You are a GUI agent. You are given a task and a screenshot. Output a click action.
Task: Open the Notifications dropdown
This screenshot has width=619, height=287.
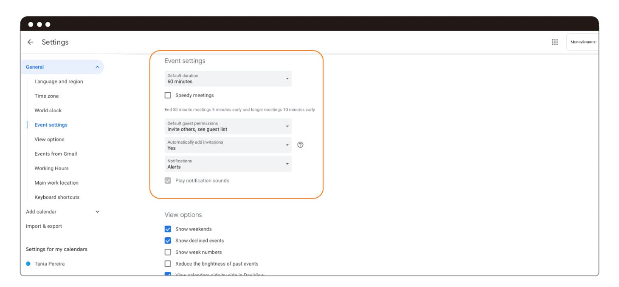[x=228, y=164]
